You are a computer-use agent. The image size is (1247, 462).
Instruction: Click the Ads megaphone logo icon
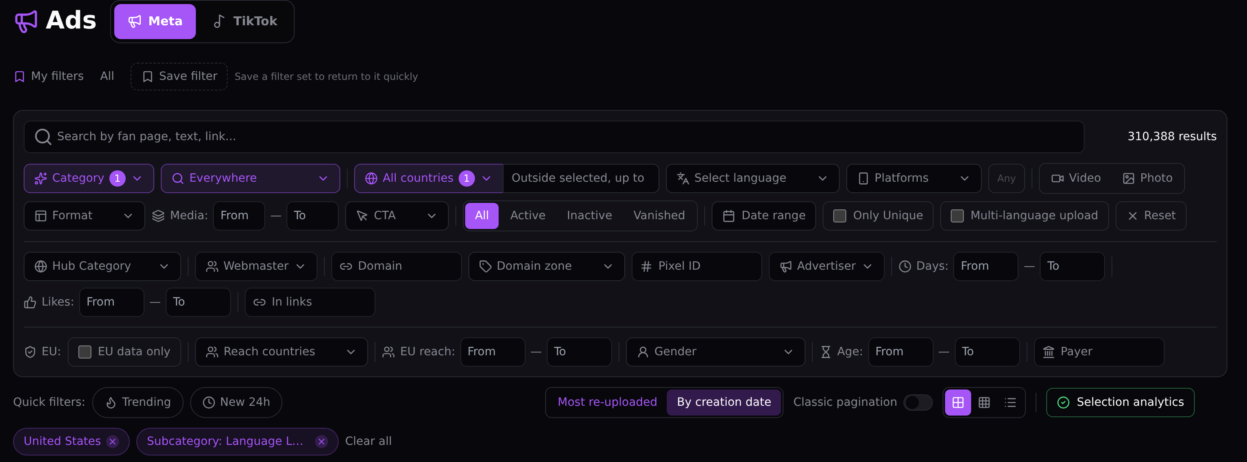pos(26,21)
